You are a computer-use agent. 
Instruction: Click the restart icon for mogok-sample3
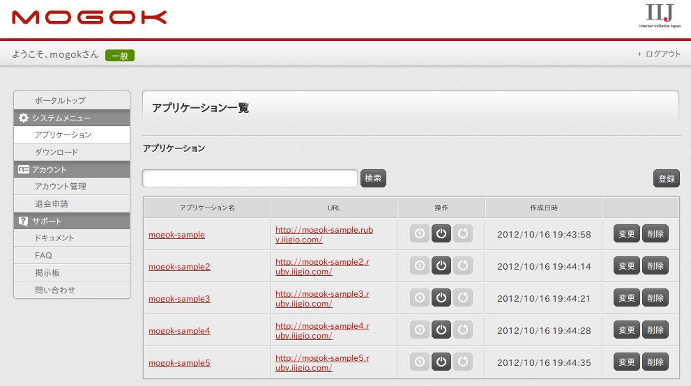coord(463,298)
